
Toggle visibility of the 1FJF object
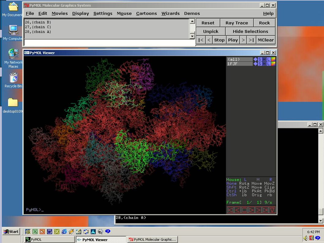239,64
